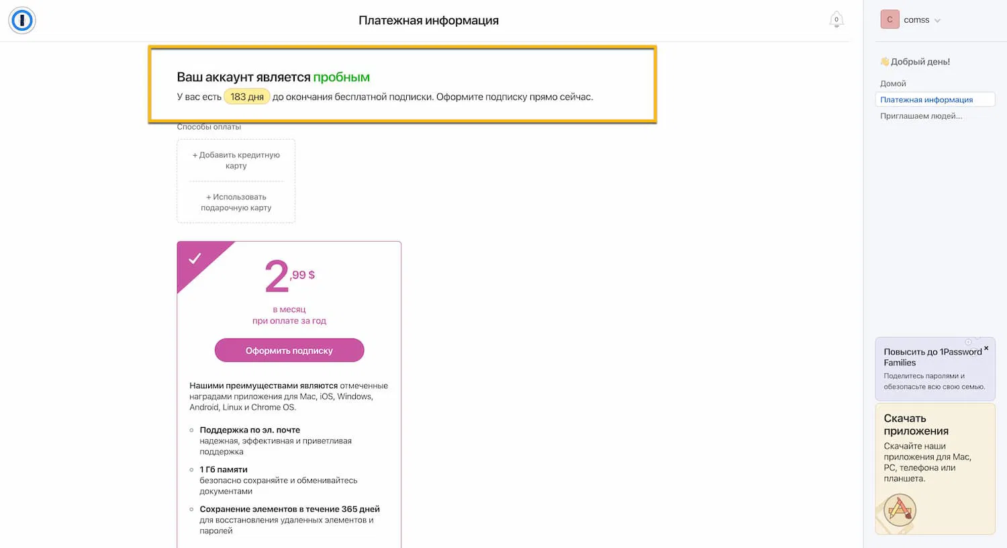Click the 2,99 $ plan price
The height and width of the screenshot is (548, 1007).
click(x=289, y=276)
